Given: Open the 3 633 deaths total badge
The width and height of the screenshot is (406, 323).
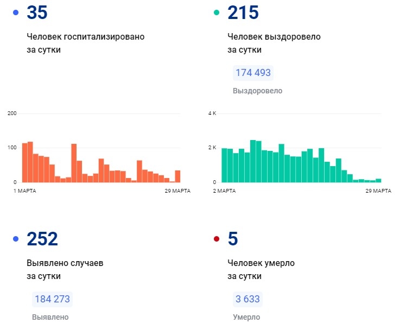Looking at the screenshot, I should point(248,299).
